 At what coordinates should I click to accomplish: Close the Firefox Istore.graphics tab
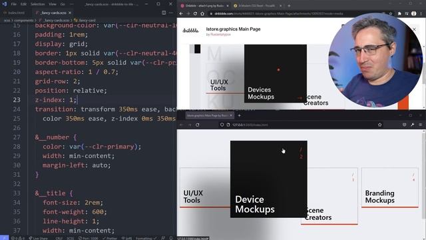point(231,115)
